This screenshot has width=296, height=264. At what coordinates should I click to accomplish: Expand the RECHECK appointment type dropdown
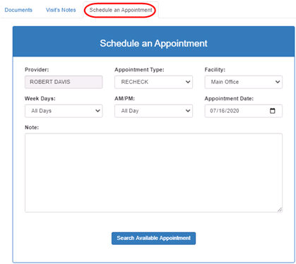153,82
